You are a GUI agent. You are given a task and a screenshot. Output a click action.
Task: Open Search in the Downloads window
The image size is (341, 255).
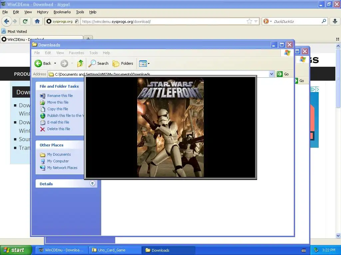point(99,63)
